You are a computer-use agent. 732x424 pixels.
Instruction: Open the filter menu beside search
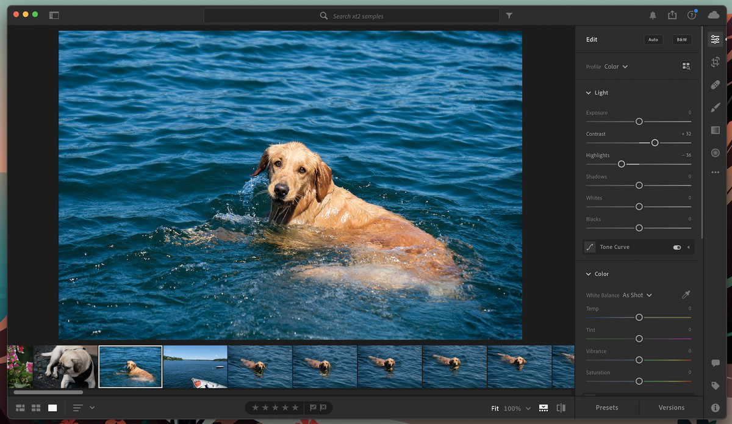[x=509, y=15]
